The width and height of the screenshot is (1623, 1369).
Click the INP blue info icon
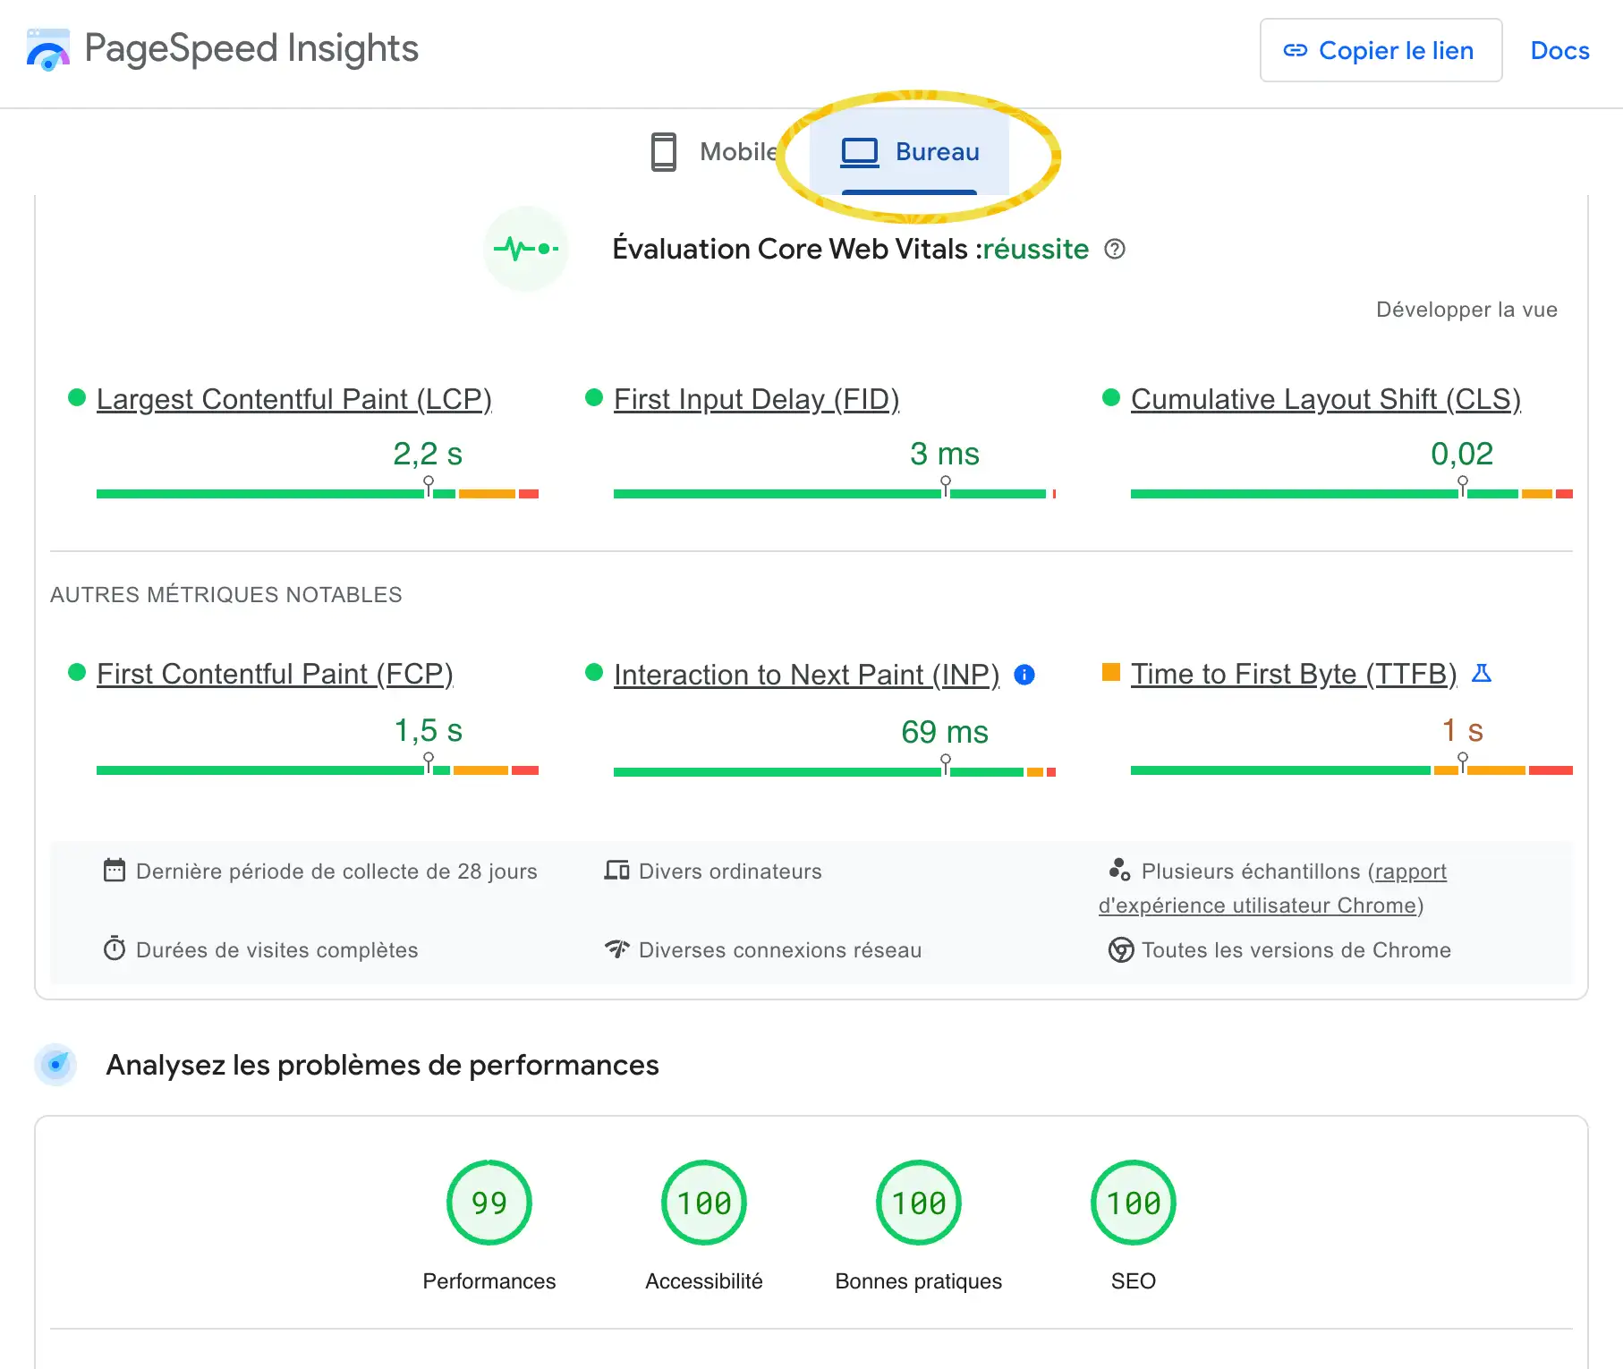(1024, 675)
